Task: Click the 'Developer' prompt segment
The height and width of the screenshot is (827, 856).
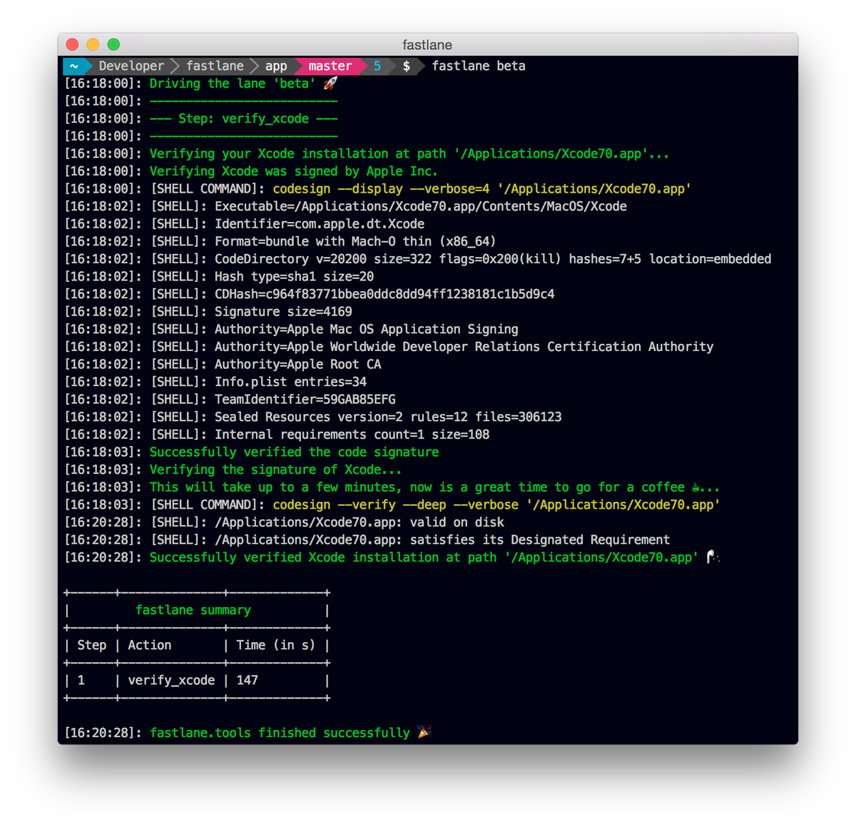Action: tap(131, 66)
